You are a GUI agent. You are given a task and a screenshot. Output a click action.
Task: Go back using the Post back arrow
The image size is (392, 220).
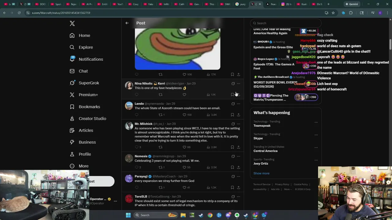(x=127, y=23)
